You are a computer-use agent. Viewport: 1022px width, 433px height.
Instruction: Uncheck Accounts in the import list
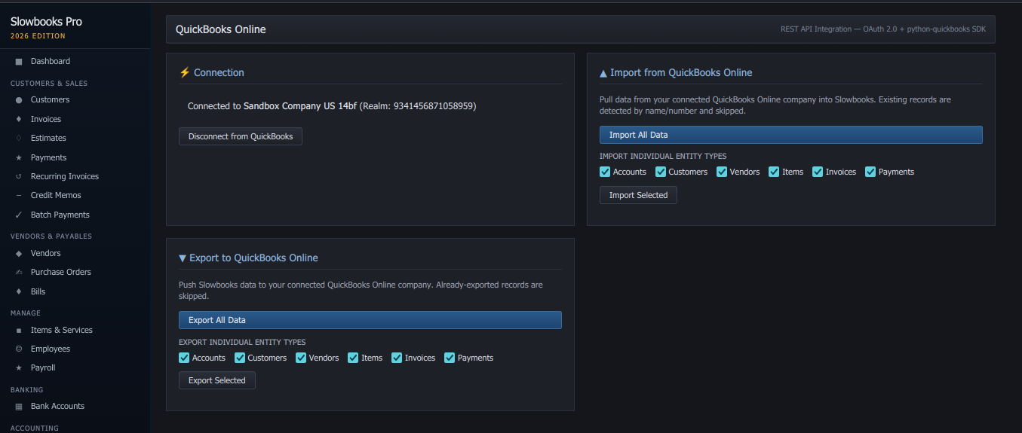605,172
